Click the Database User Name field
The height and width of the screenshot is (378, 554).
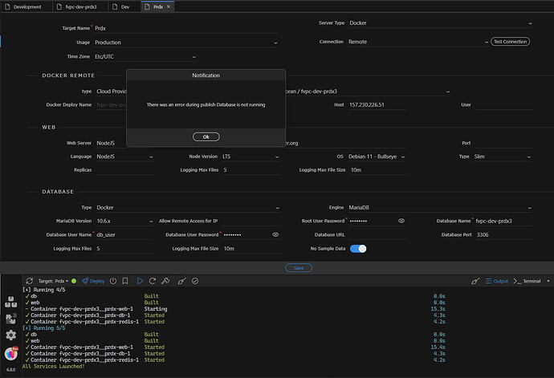[124, 234]
